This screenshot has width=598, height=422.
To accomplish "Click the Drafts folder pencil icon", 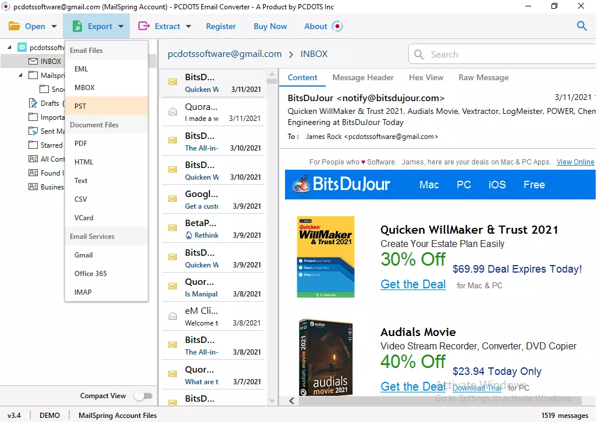I will coord(33,103).
